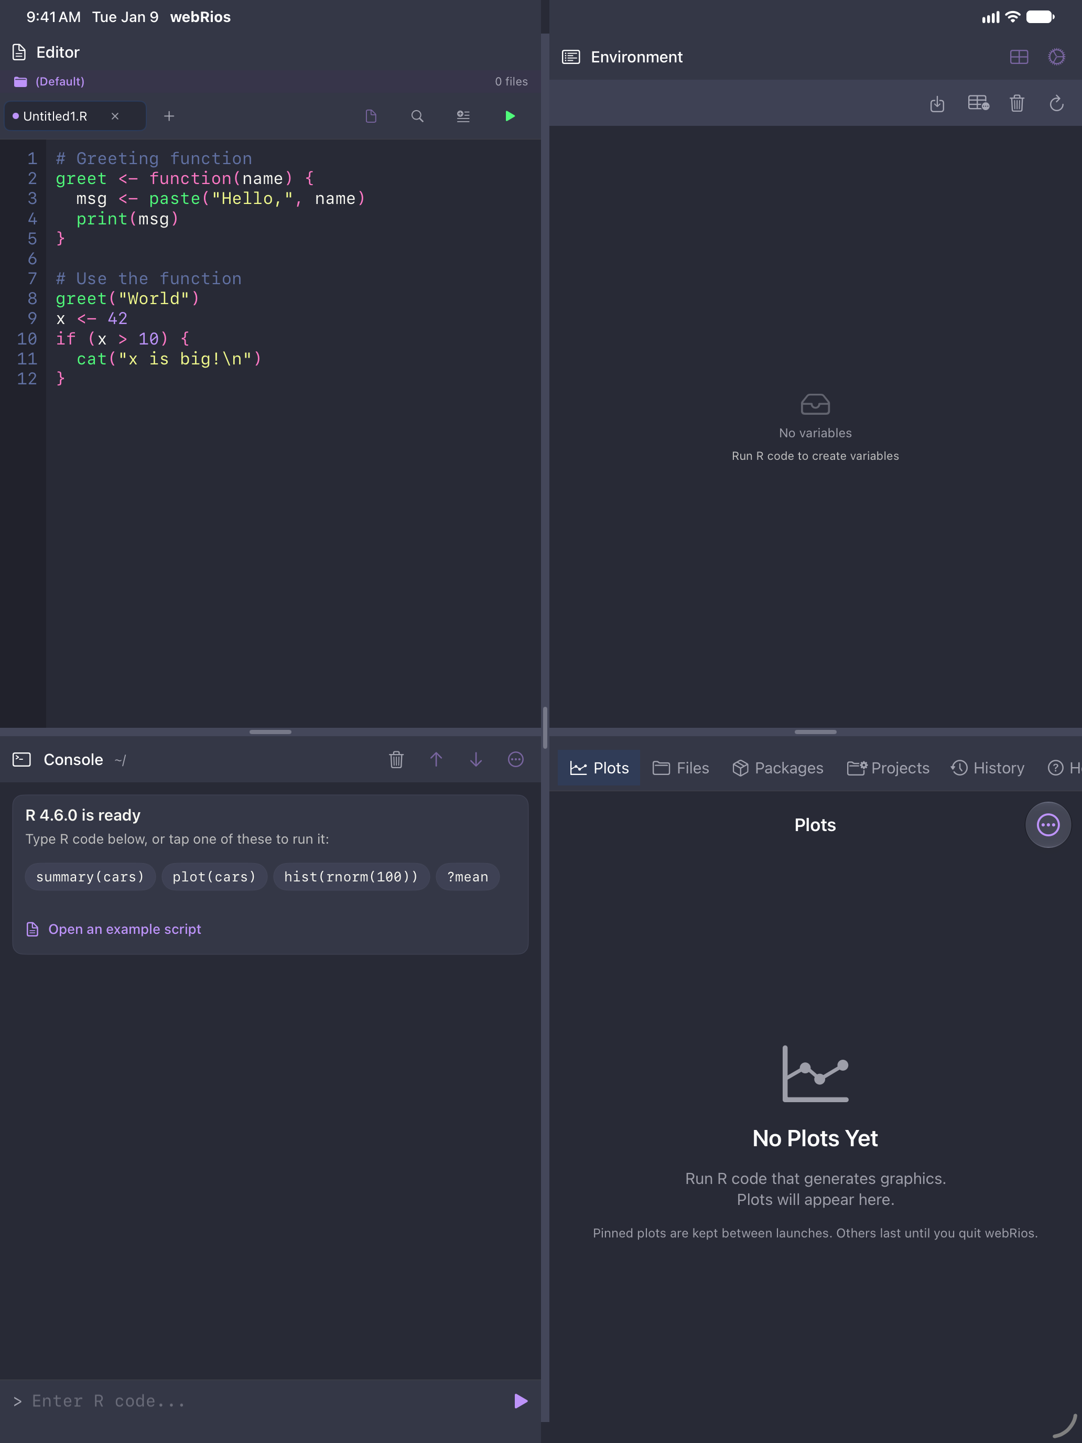1082x1443 pixels.
Task: Refresh the Environment panel
Action: coord(1056,103)
